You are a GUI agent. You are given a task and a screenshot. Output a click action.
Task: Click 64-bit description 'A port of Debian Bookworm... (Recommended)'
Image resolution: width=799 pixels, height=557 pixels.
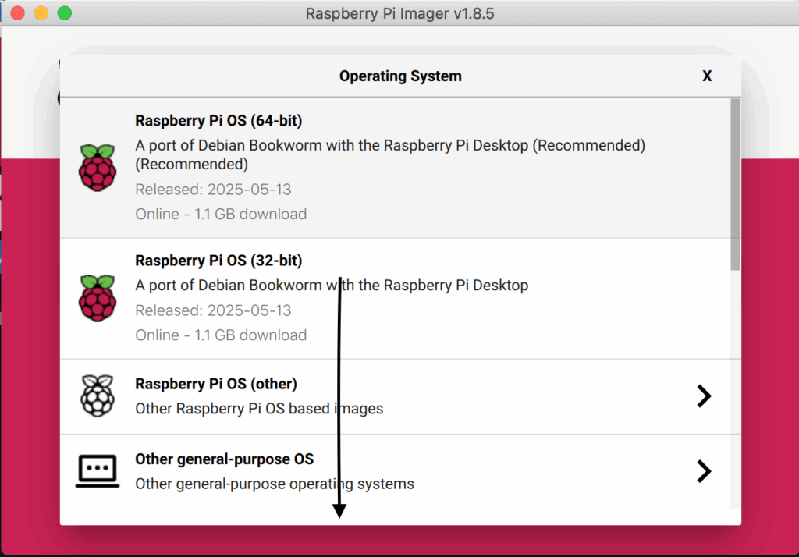tap(390, 155)
